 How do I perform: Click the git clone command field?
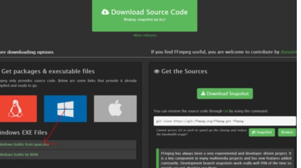(x=225, y=121)
